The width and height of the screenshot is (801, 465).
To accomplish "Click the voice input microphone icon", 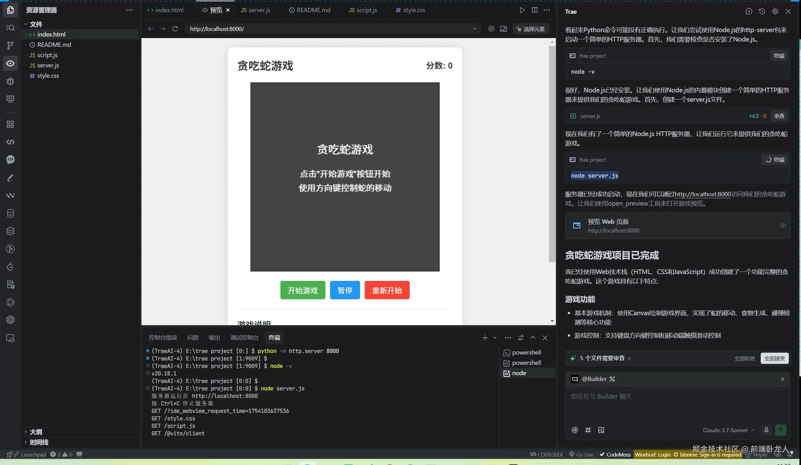I will pyautogui.click(x=766, y=430).
